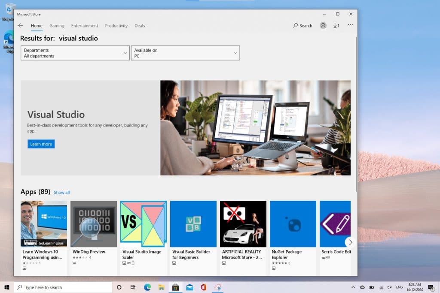This screenshot has width=440, height=293.
Task: Open the WinDbg Preview app thumbnail icon
Action: click(93, 224)
